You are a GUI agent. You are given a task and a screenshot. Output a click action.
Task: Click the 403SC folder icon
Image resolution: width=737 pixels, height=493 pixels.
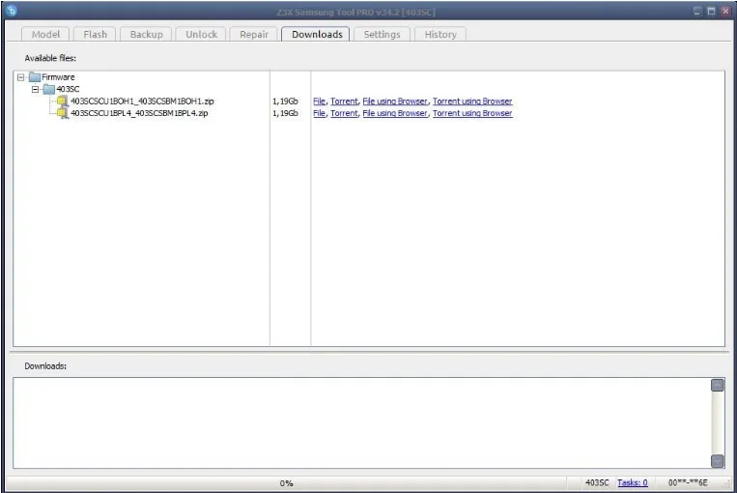49,89
